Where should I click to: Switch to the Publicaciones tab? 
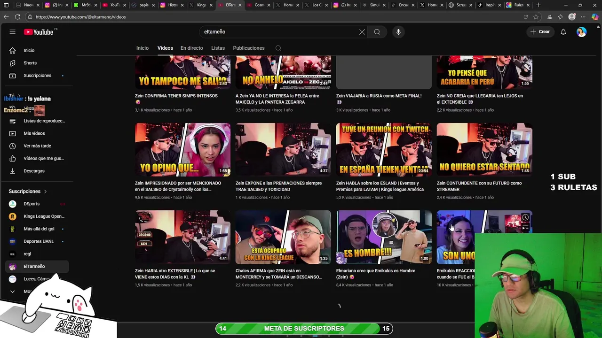tap(249, 48)
